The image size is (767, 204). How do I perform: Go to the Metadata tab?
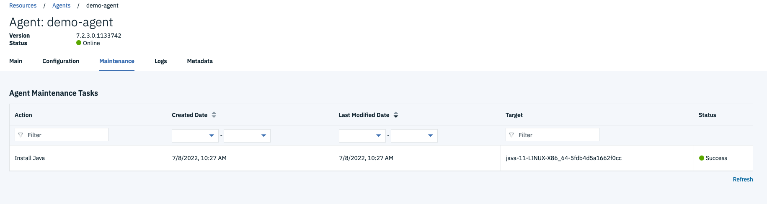pyautogui.click(x=200, y=61)
